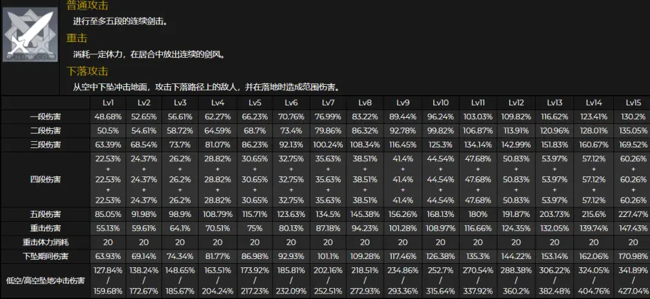This screenshot has width=650, height=299.
Task: Click the 二段伤害 row label
Action: 45,131
